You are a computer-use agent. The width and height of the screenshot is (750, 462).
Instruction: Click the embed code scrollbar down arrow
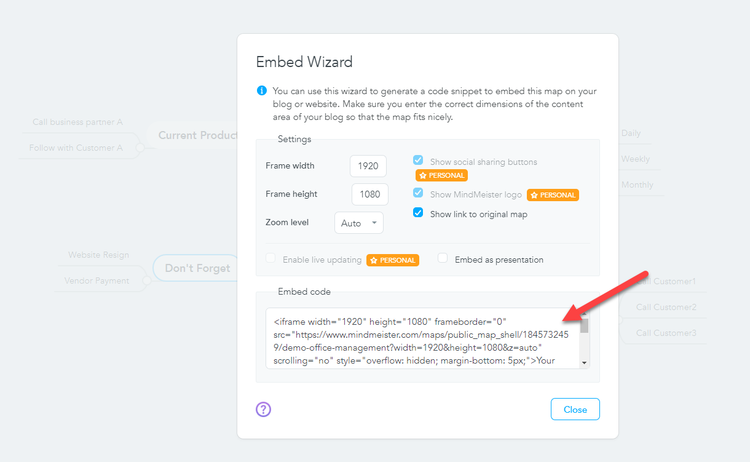(x=585, y=363)
